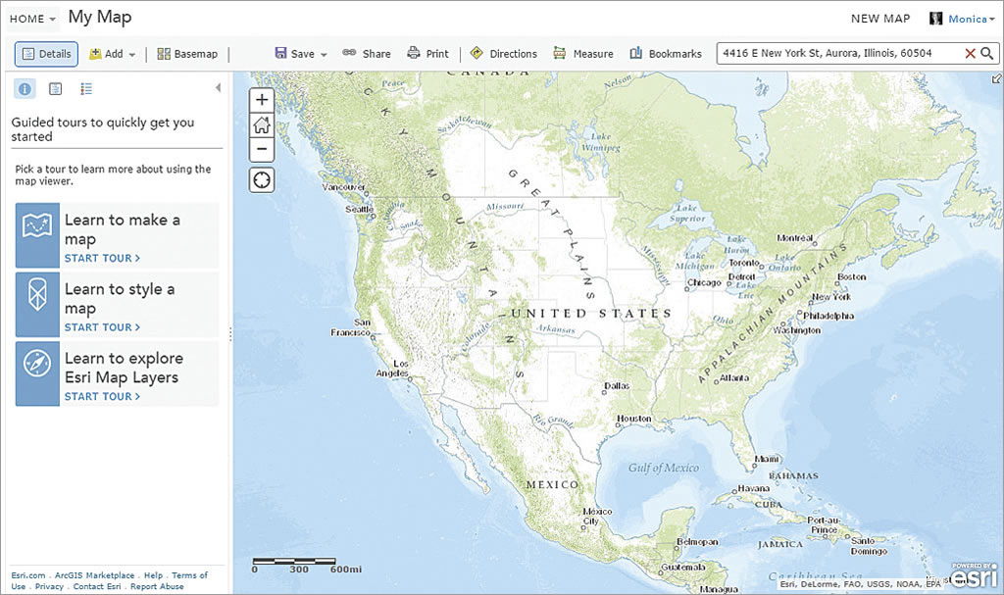Click the expand icon at map top-right corner

click(996, 78)
